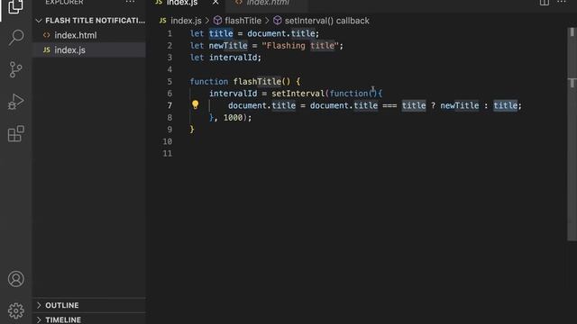577x324 pixels.
Task: Click the split editor icon
Action: click(x=545, y=3)
